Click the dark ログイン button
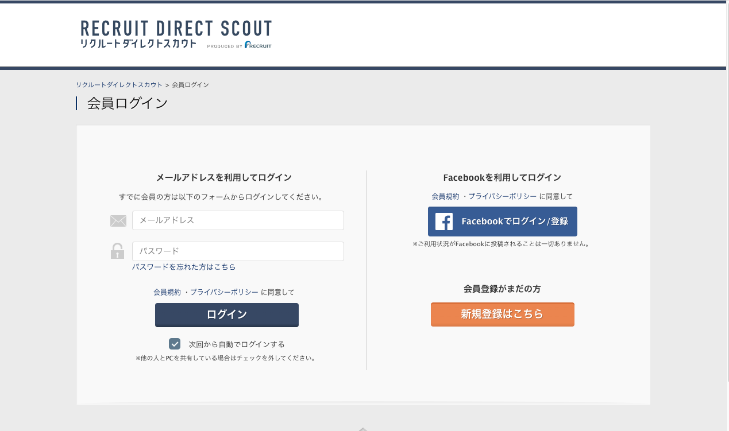The image size is (729, 431). point(227,314)
